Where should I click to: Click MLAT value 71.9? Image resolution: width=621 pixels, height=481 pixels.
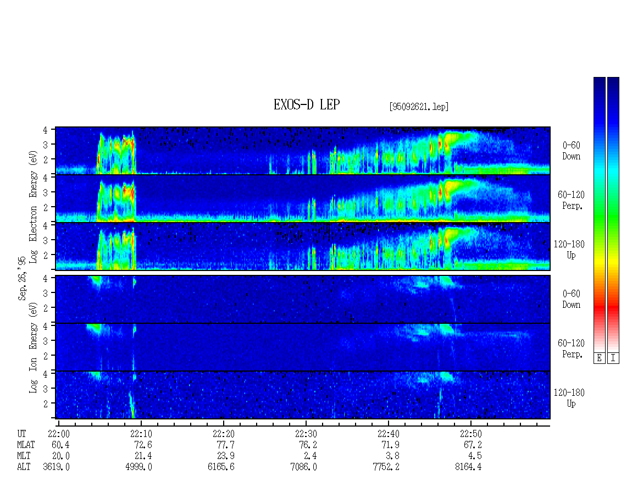[x=390, y=445]
